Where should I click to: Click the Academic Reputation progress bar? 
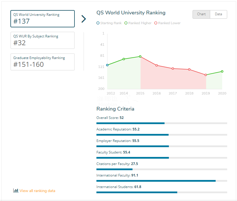pyautogui.click(x=162, y=135)
